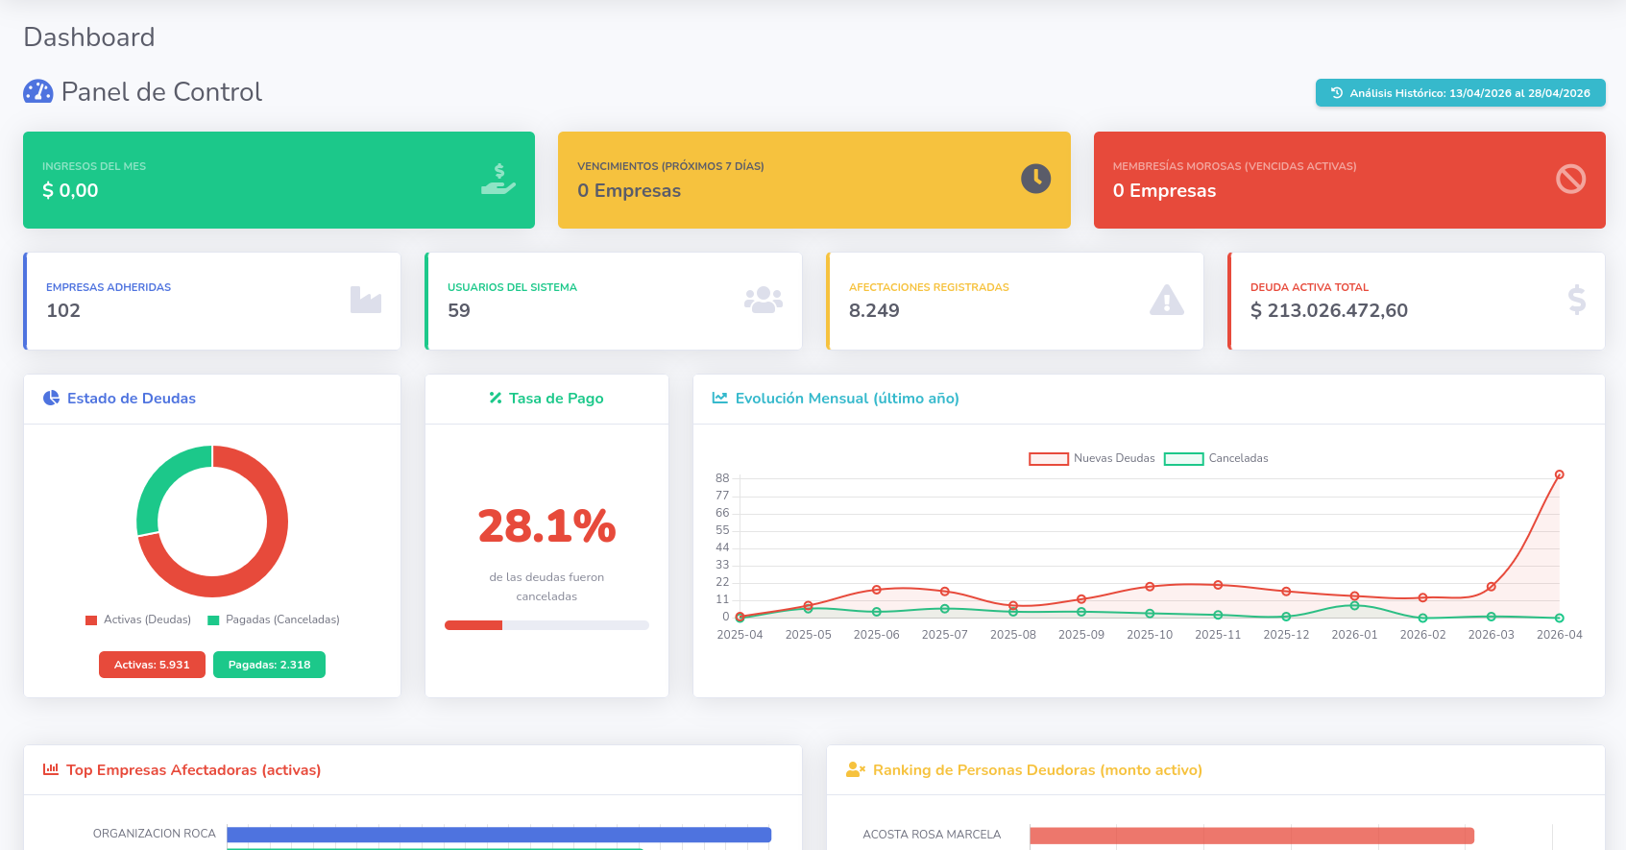Click the Ranking de Personas Deudoras heading
Viewport: 1626px width, 850px height.
(1037, 769)
